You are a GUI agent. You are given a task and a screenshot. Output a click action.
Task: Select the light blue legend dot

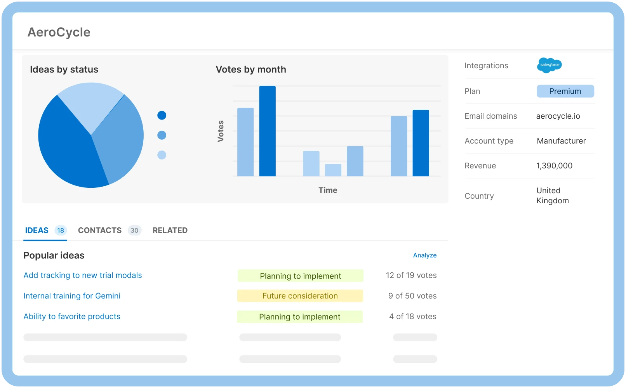162,155
